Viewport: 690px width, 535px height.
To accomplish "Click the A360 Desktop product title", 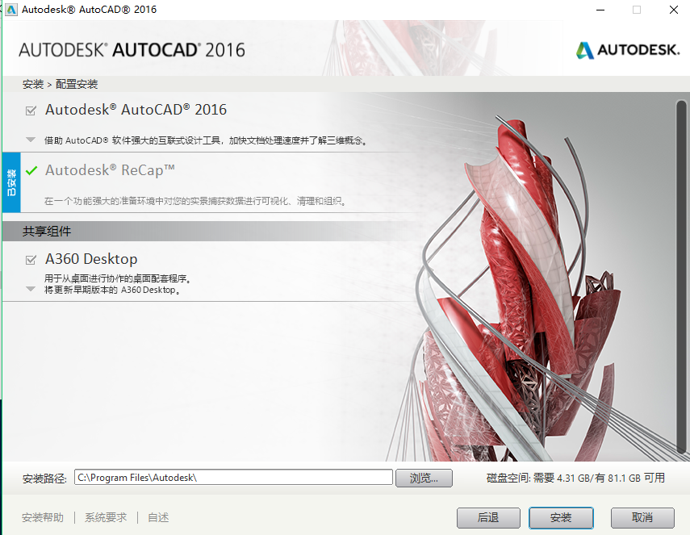I will pos(91,259).
